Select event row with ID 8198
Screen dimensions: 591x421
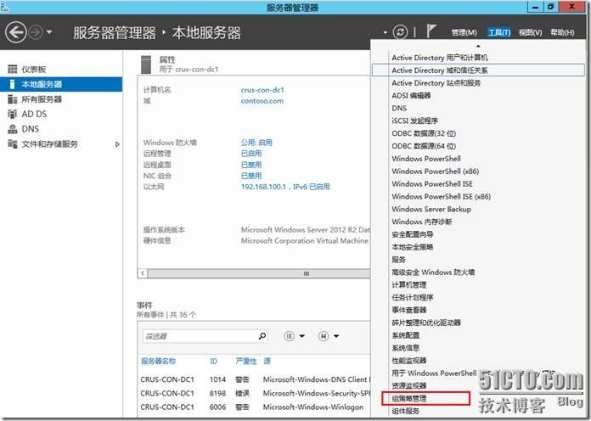tap(255, 393)
